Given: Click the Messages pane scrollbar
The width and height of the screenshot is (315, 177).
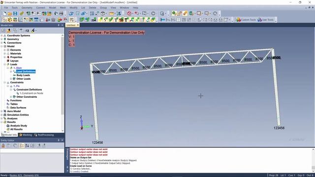Looking at the screenshot, I should (x=313, y=167).
